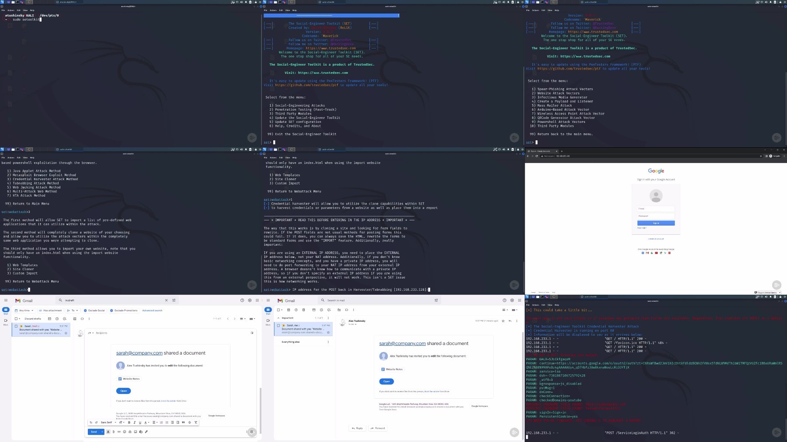Click blue Sign in button on Google page
Screen dimensions: 787x442
[656, 223]
